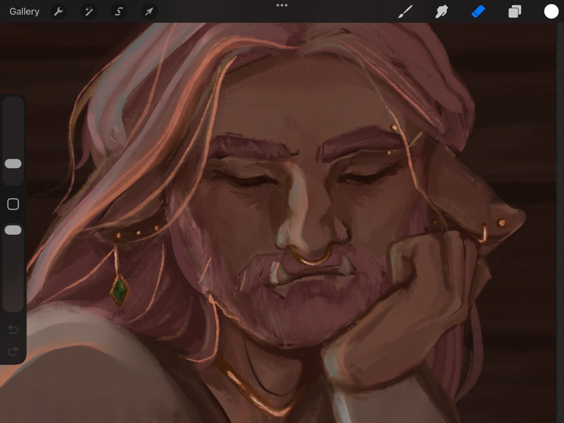
Task: Open the Adjustments magic wand menu
Action: pos(88,12)
